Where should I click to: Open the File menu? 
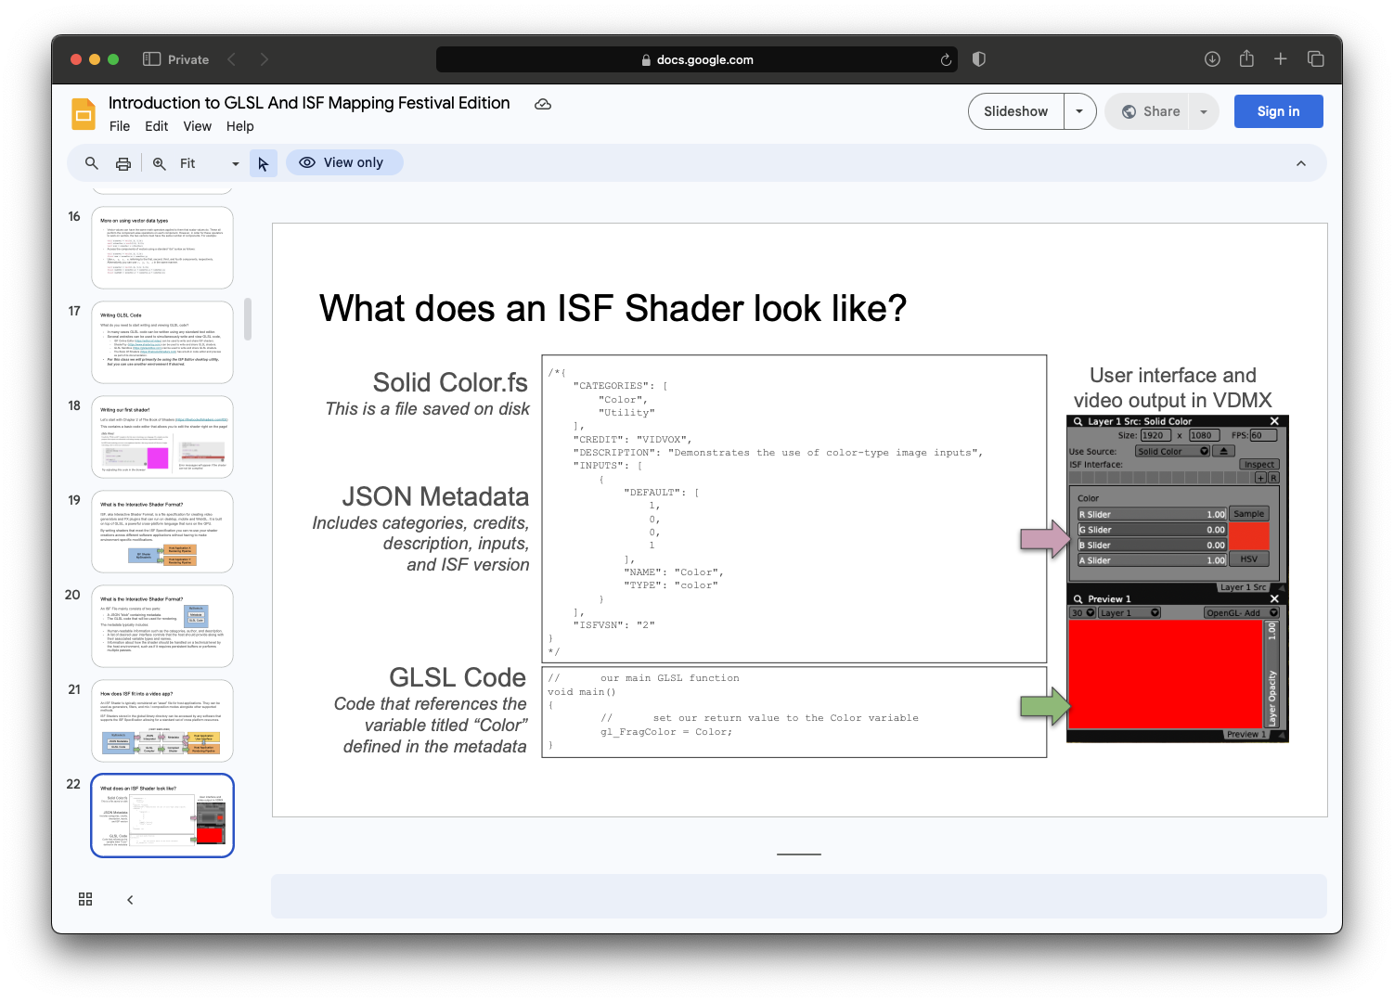(120, 126)
